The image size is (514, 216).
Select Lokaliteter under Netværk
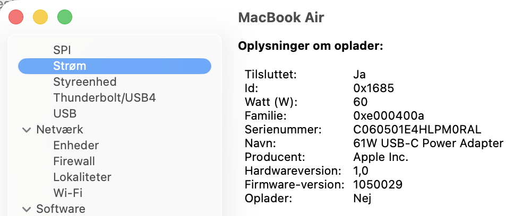click(82, 177)
